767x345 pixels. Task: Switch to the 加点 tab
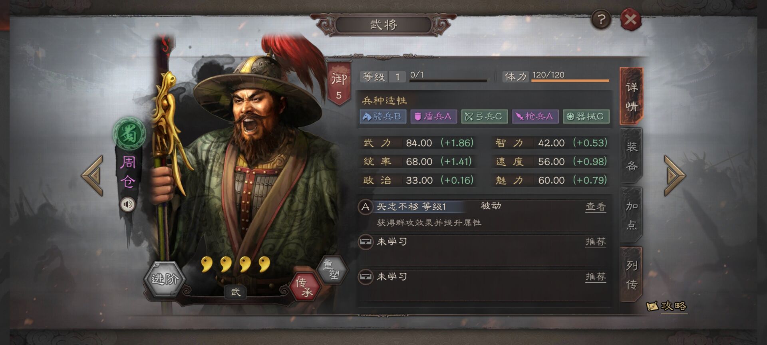pos(631,216)
